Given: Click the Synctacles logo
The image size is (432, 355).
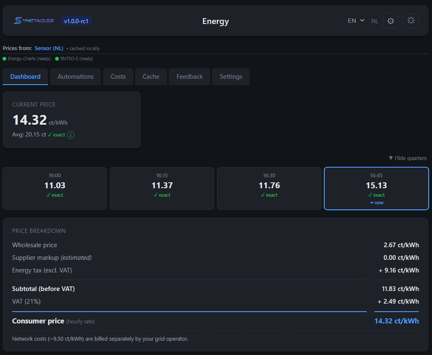Looking at the screenshot, I should coord(33,20).
